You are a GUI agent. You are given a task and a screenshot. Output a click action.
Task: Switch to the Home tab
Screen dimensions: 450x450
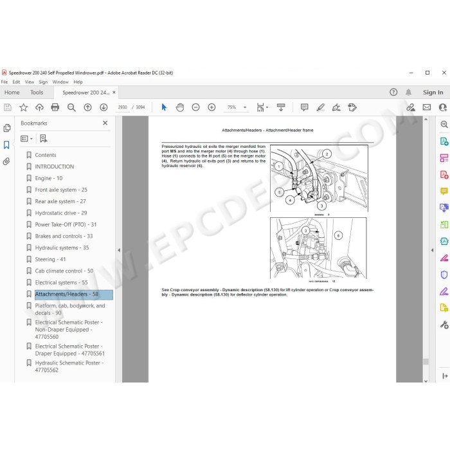(x=12, y=93)
